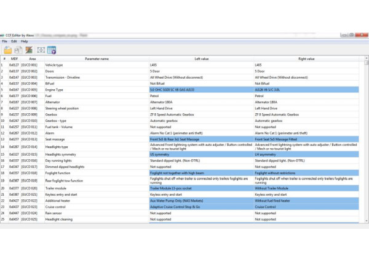
Task: Click the third toolbar icon with pencil
Action: pos(29,50)
